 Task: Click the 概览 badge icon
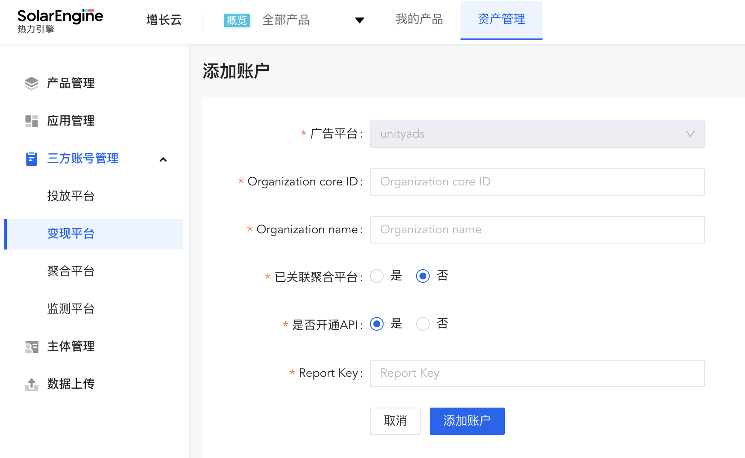pyautogui.click(x=237, y=20)
